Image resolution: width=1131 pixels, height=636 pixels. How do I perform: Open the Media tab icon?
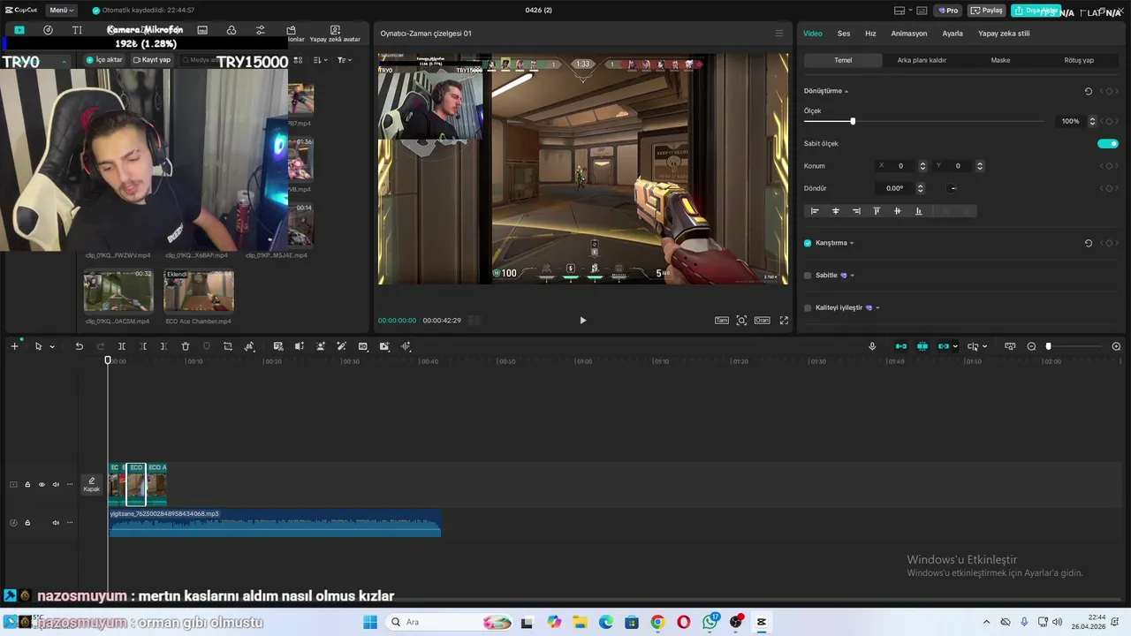pos(19,30)
